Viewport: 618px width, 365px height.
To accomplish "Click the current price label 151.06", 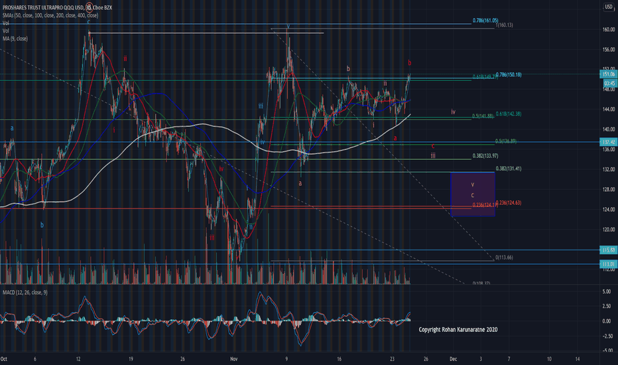I will (608, 74).
